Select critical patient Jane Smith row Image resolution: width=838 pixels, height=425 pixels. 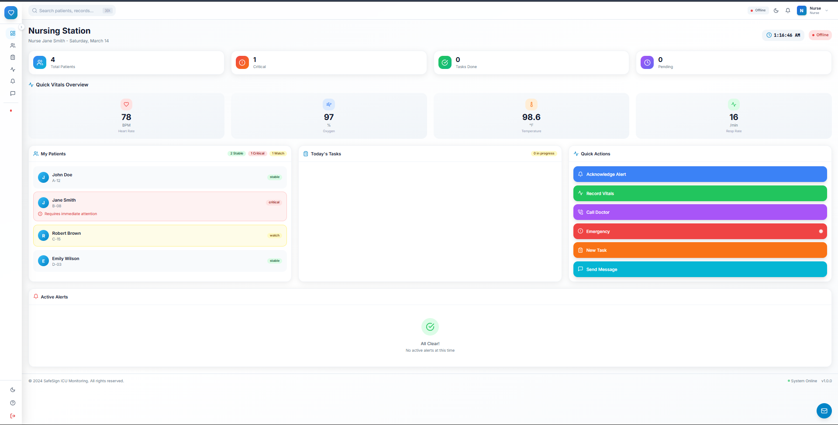pyautogui.click(x=160, y=206)
